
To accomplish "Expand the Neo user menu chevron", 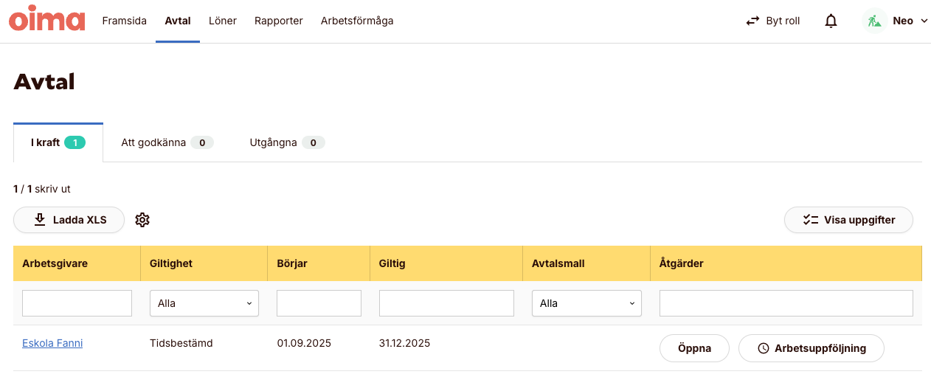I will pos(924,21).
